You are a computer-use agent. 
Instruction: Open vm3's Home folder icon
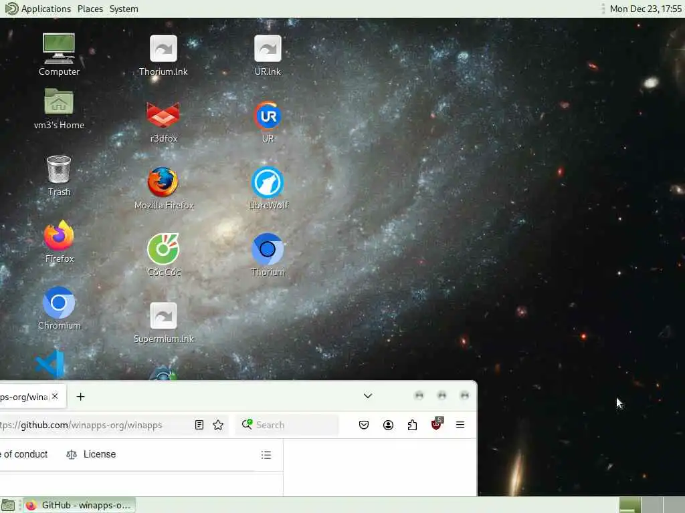59,109
